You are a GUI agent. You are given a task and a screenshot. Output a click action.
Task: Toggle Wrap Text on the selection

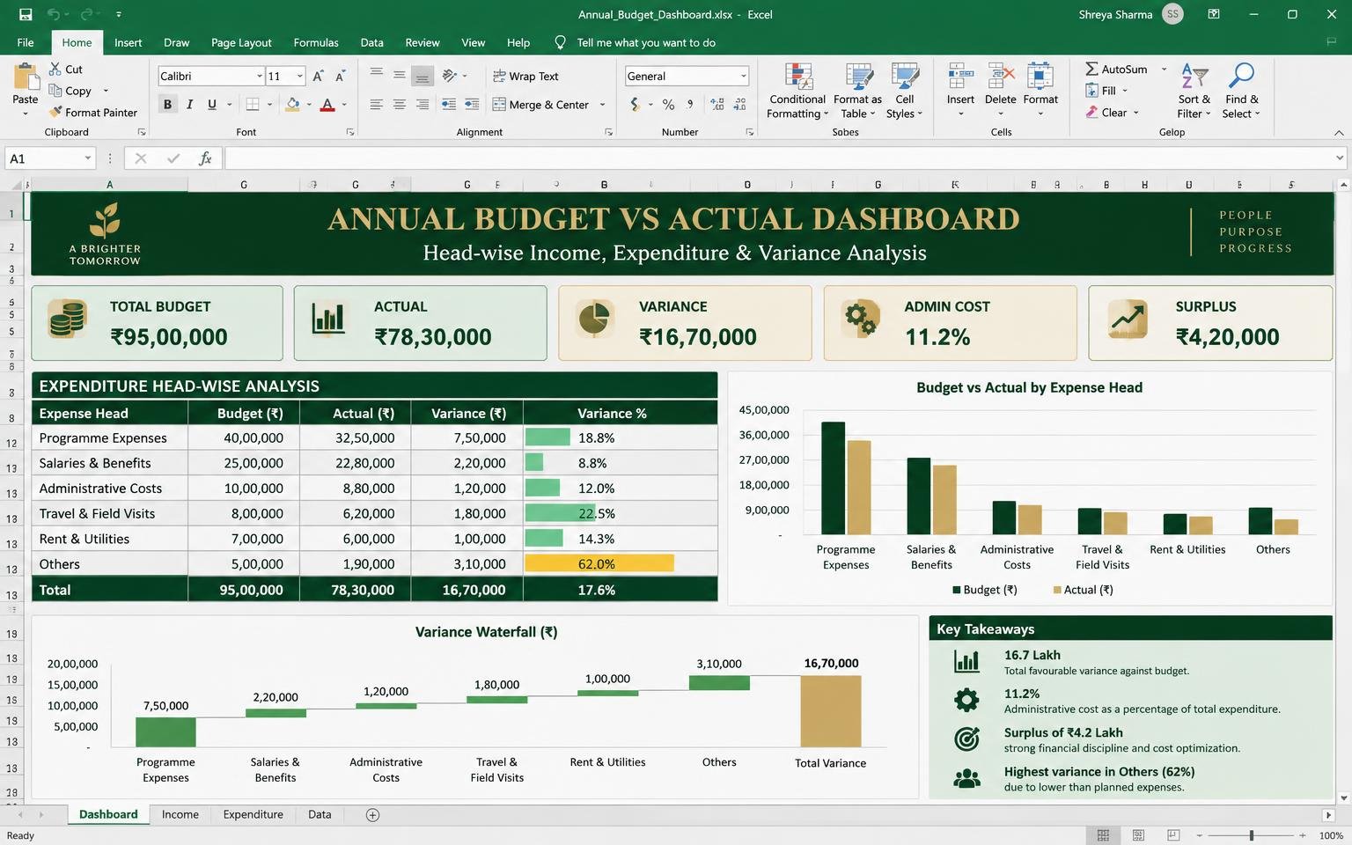coord(525,77)
